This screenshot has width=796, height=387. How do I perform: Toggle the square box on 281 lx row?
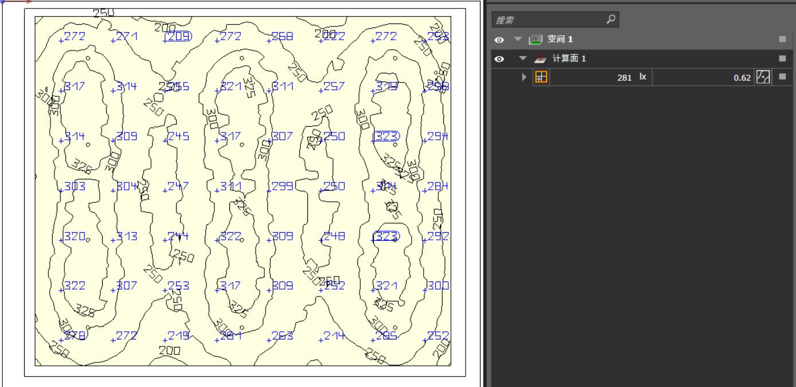tap(783, 77)
